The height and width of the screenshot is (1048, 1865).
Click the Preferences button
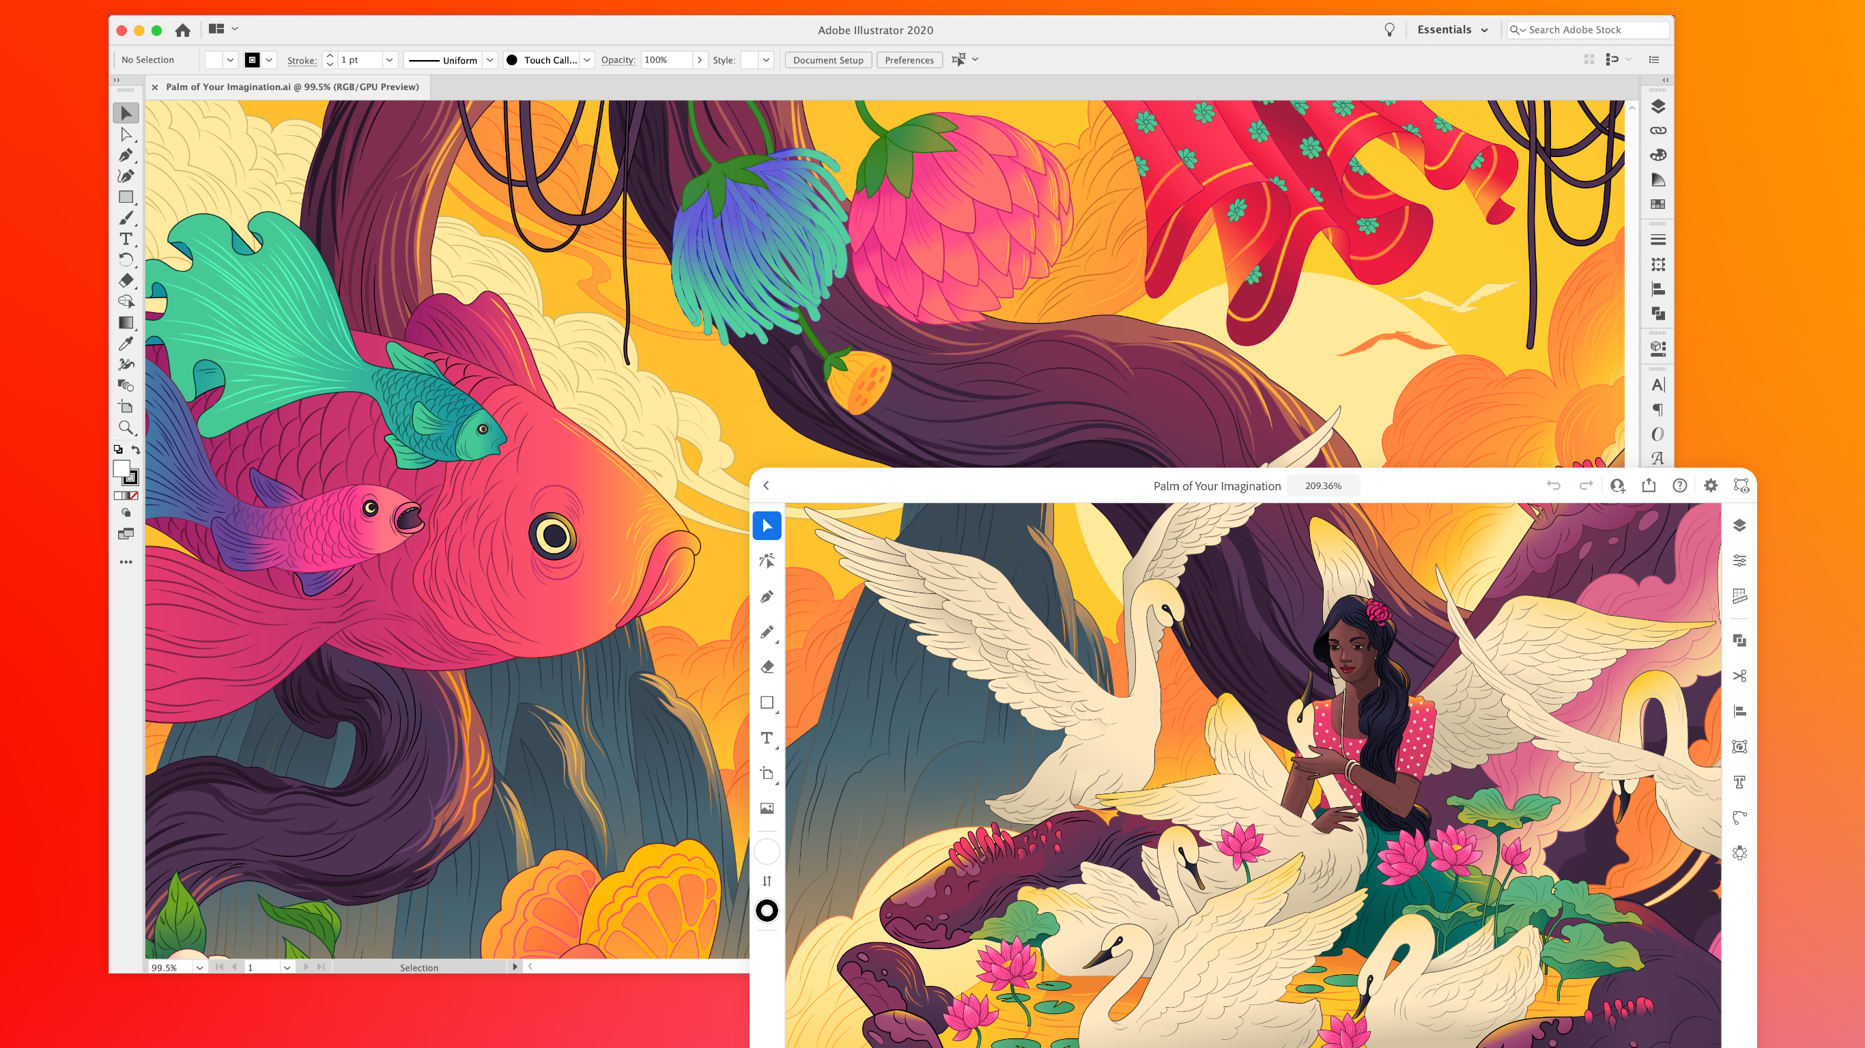tap(909, 60)
